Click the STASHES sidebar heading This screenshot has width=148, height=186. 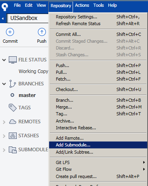[x=29, y=136]
